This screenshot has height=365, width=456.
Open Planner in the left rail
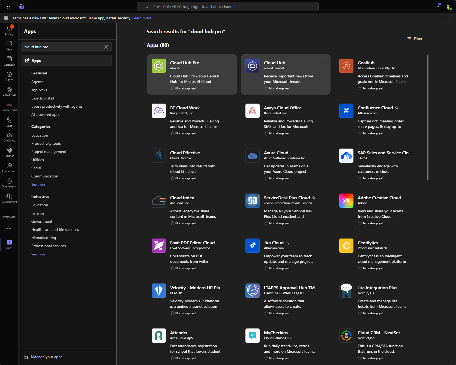coord(9,153)
